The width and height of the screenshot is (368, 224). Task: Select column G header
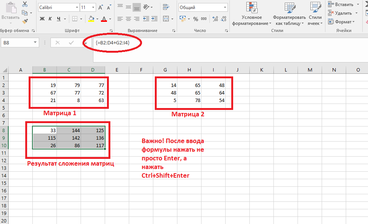point(165,70)
